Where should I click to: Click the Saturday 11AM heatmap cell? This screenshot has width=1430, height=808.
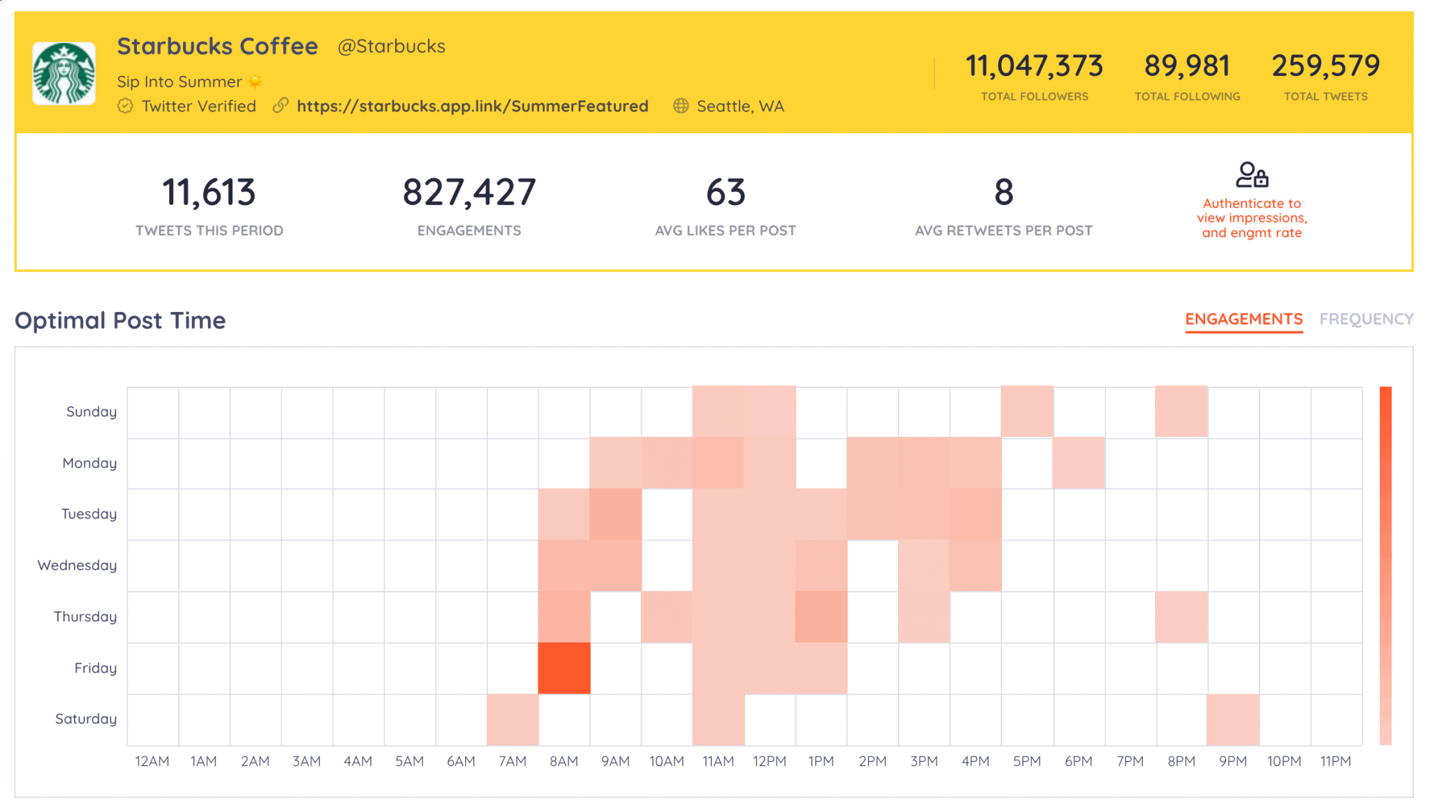click(718, 719)
